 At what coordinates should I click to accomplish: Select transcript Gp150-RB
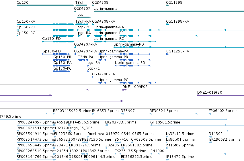(45, 30)
